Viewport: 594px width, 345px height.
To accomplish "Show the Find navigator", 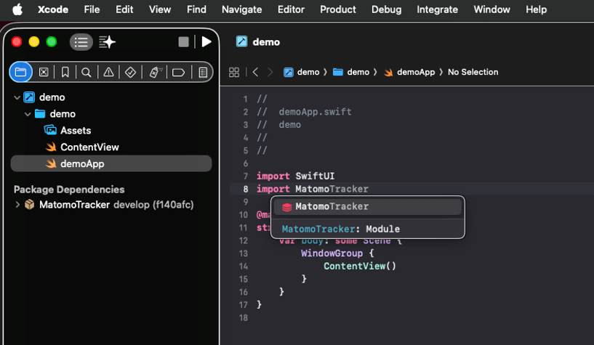I will pos(87,72).
